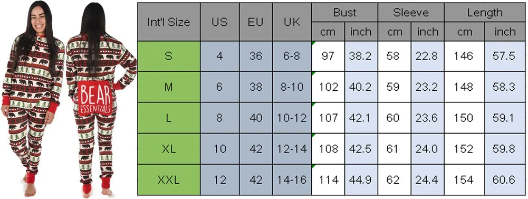The height and width of the screenshot is (199, 528).
Task: Click the bust 97 cm cell
Action: point(328,56)
